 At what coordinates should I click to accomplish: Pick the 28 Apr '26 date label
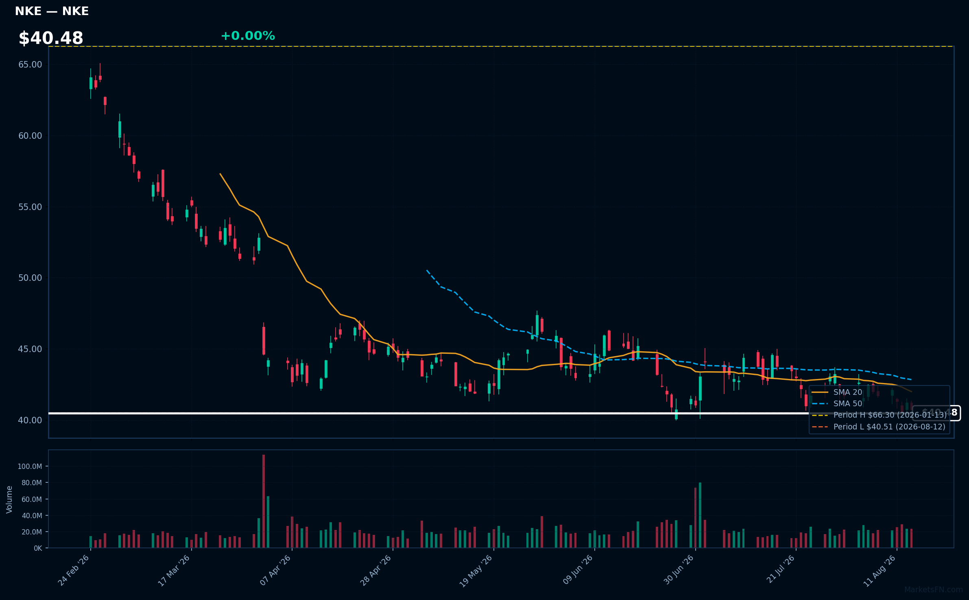click(x=376, y=570)
